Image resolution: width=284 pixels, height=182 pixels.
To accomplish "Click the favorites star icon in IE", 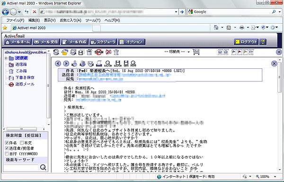I will [5, 28].
